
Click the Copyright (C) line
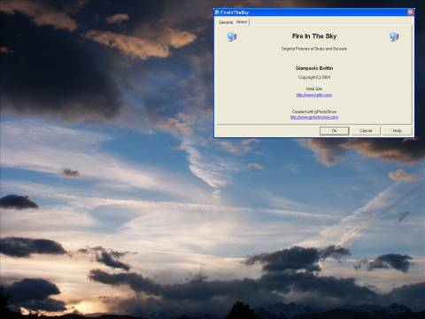314,77
